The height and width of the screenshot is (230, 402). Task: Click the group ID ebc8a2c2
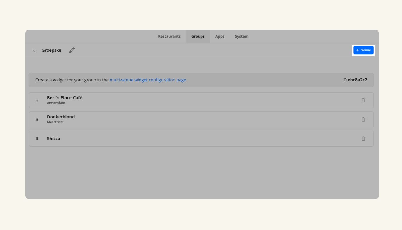357,80
